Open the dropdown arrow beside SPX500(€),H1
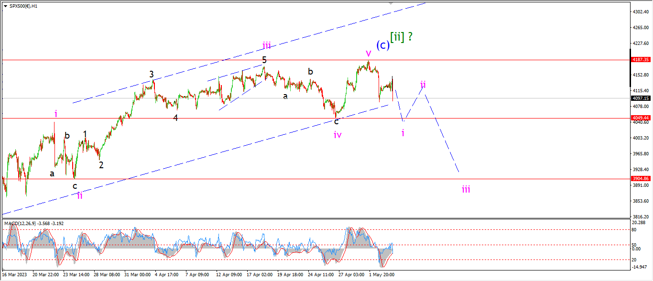This screenshot has height=281, width=653. click(x=5, y=6)
